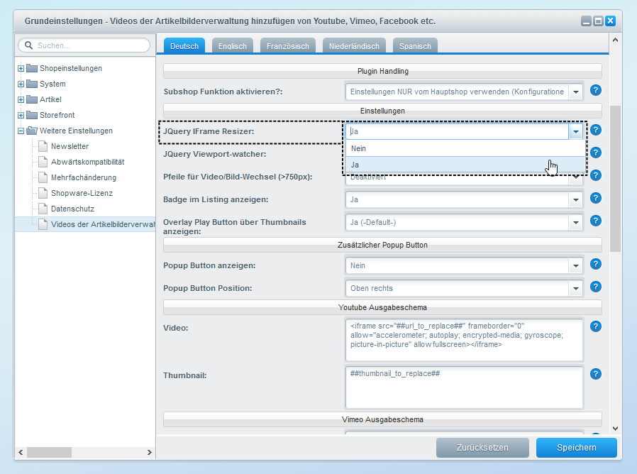
Task: Switch to the Deutsch tab
Action: click(x=184, y=46)
